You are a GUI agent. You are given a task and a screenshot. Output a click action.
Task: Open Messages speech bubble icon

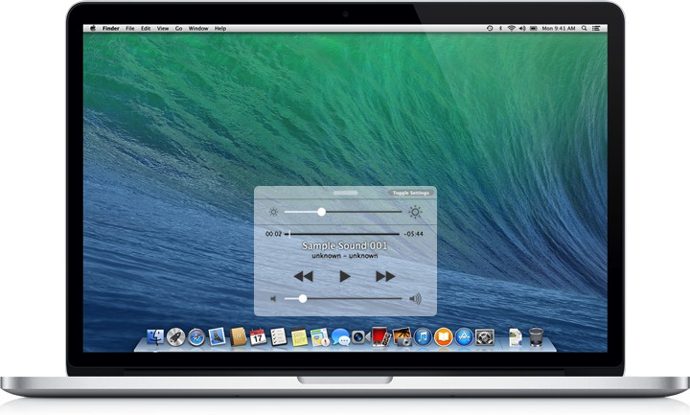pyautogui.click(x=340, y=337)
